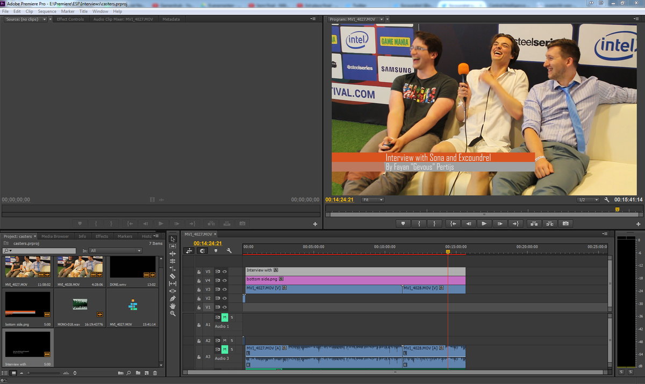Select the Hand tool
Viewport: 645px width, 384px height.
(x=173, y=306)
